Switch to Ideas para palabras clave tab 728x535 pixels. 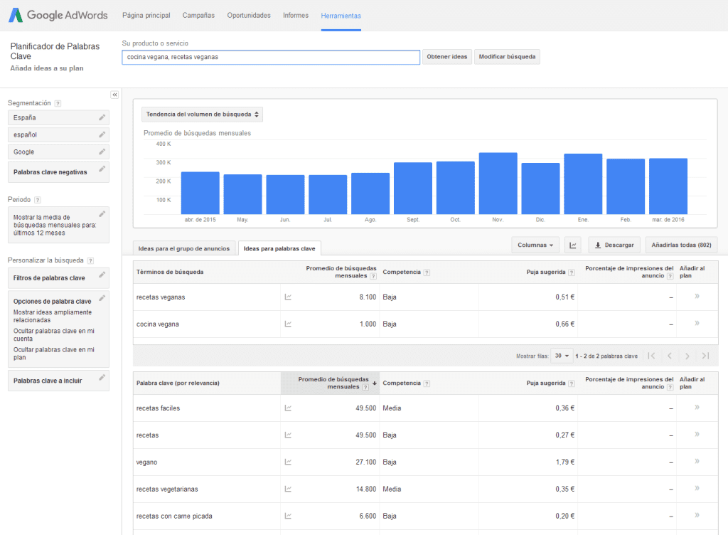point(279,248)
